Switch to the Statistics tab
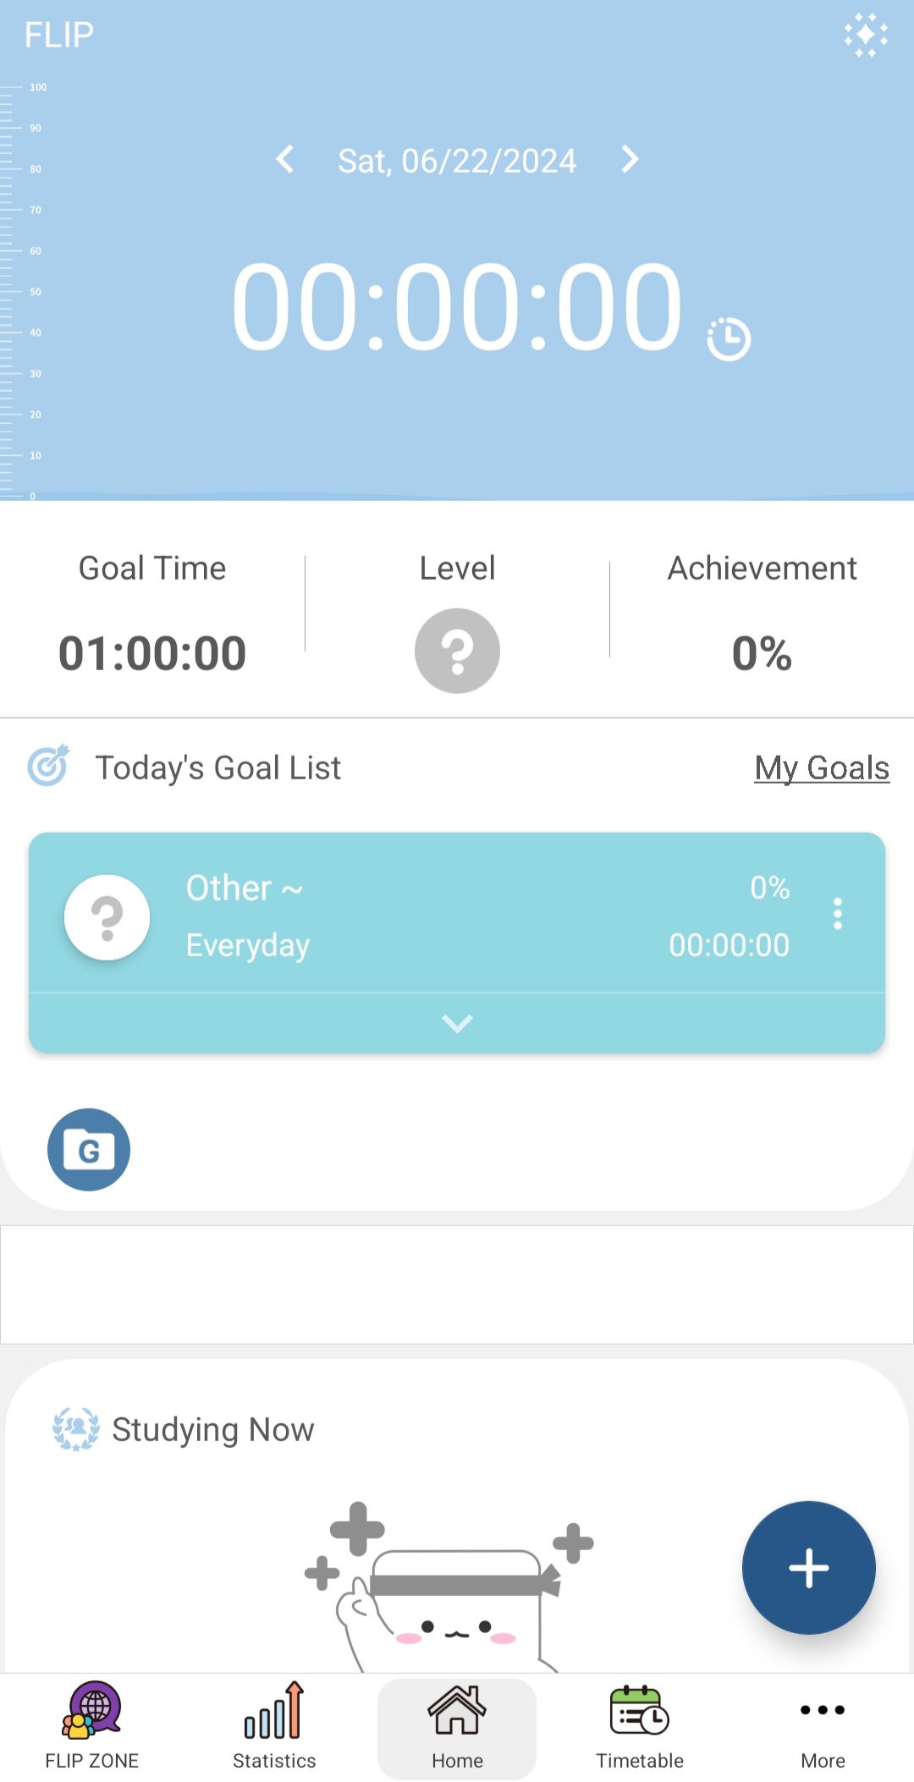Image resolution: width=914 pixels, height=1782 pixels. tap(274, 1726)
